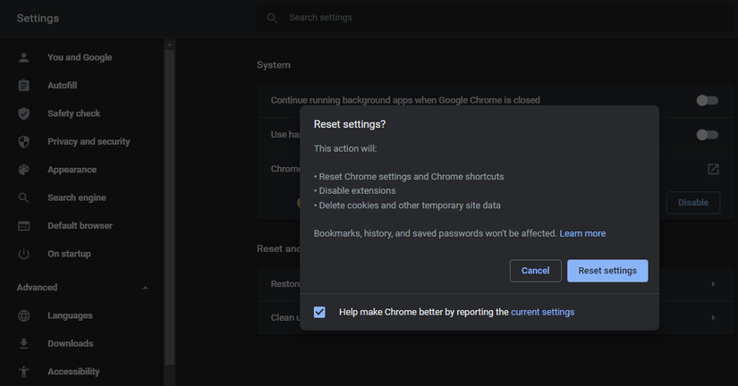Click the Default browser window icon
This screenshot has height=386, width=738.
pyautogui.click(x=24, y=226)
